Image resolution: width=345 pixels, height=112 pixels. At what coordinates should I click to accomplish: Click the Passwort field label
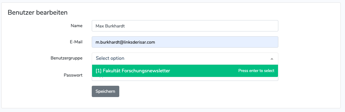pyautogui.click(x=73, y=75)
